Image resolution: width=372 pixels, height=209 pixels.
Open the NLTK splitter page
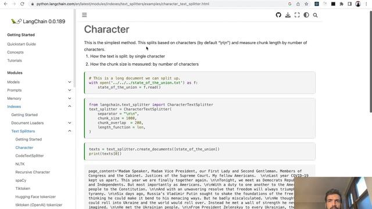tap(20, 164)
